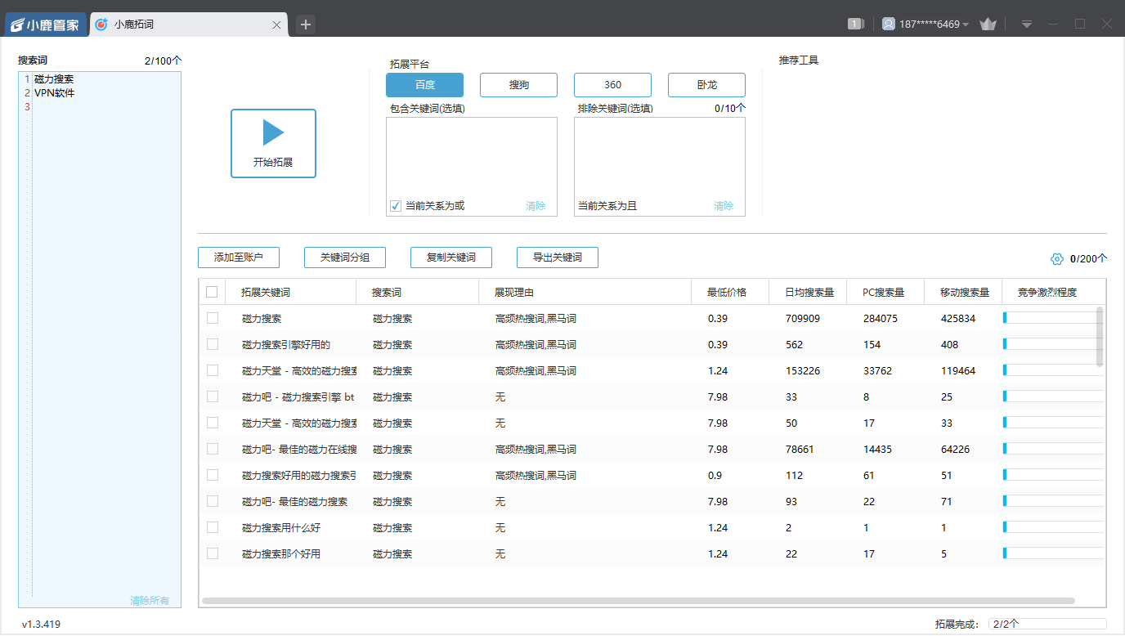Click the horizontal scrollbar below results table
This screenshot has width=1125, height=636.
(x=638, y=601)
